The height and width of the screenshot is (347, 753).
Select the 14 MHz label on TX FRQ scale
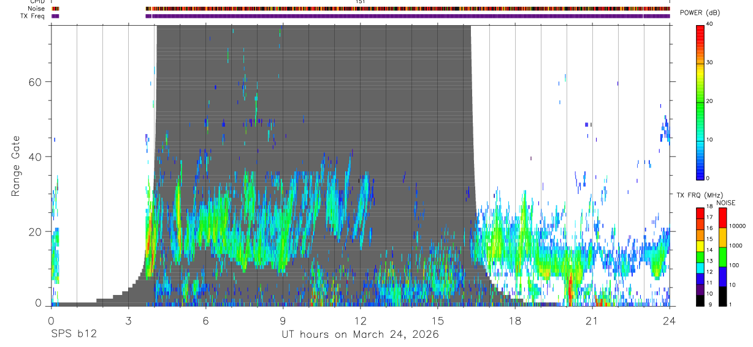(709, 250)
